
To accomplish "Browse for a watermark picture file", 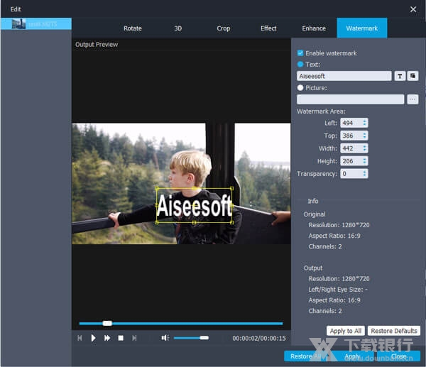I will (413, 99).
